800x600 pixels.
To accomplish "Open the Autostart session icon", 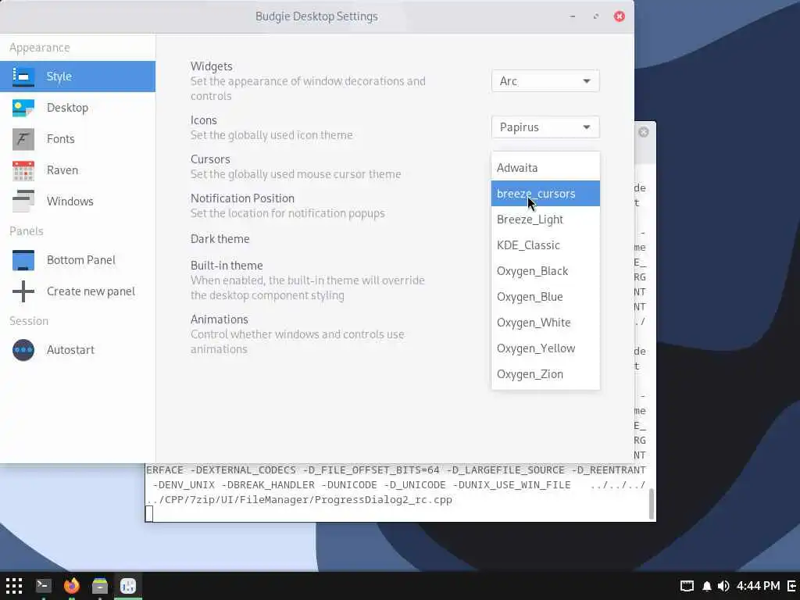I will 23,350.
